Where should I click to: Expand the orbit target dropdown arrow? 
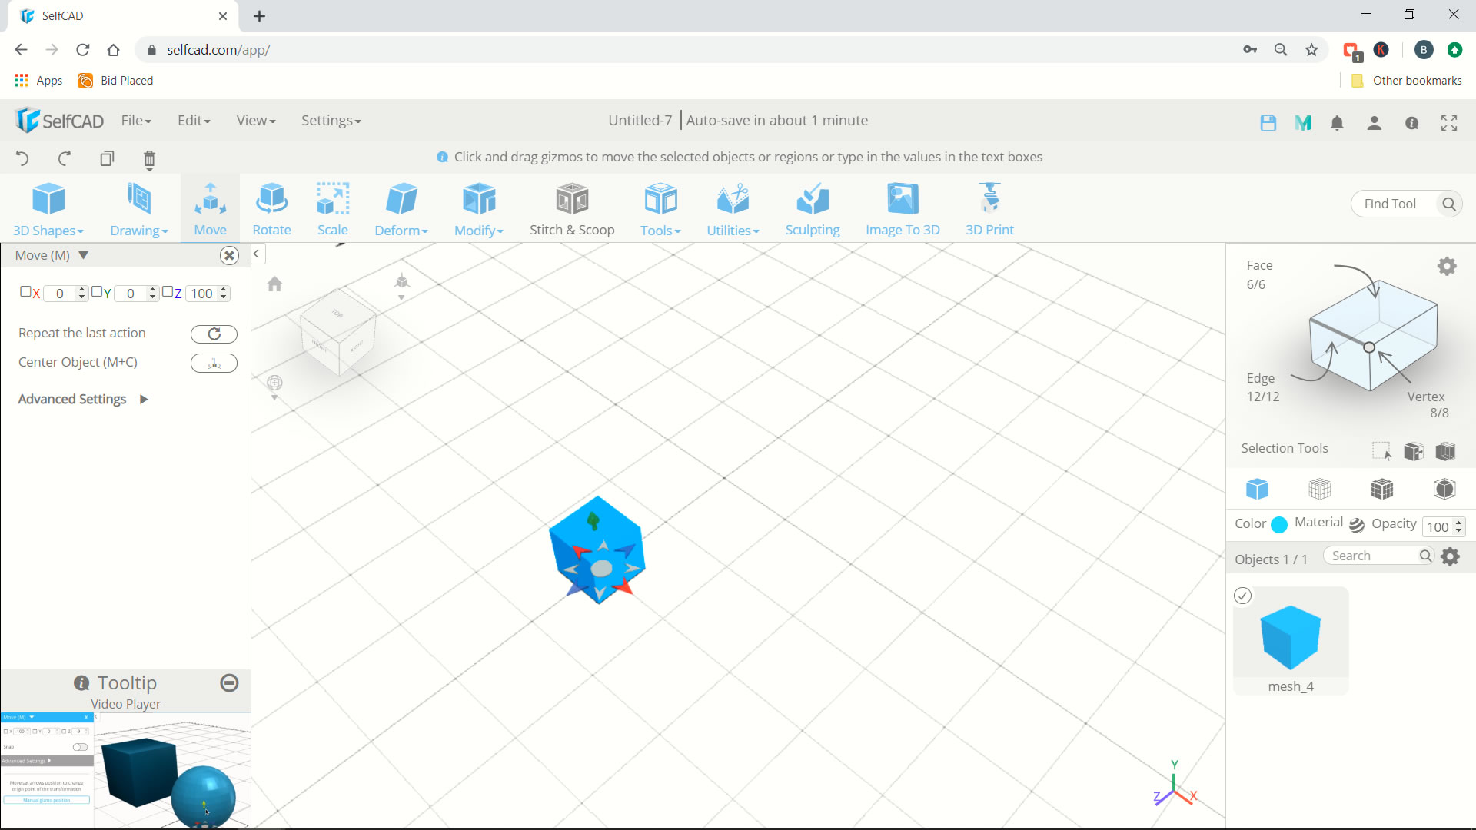pos(274,398)
